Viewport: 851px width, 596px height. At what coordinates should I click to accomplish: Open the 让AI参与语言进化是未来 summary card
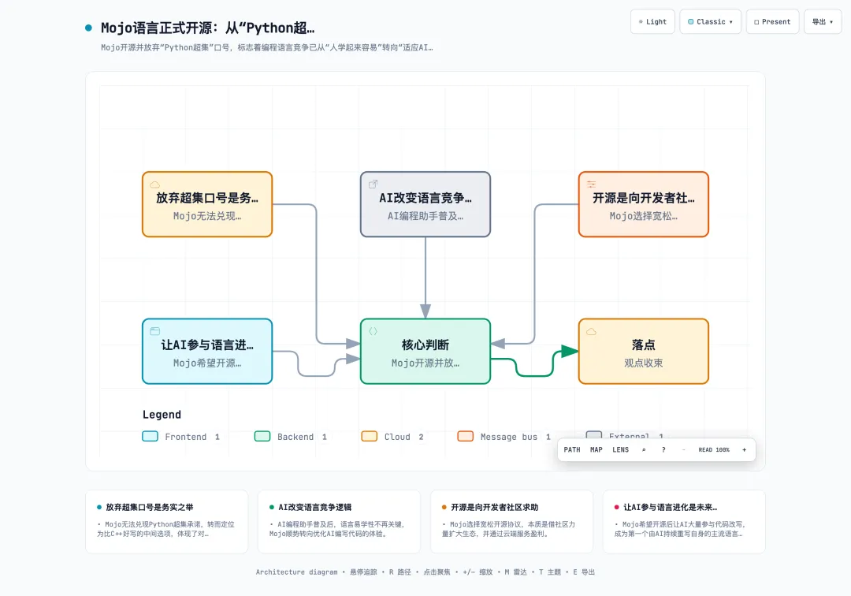point(685,522)
